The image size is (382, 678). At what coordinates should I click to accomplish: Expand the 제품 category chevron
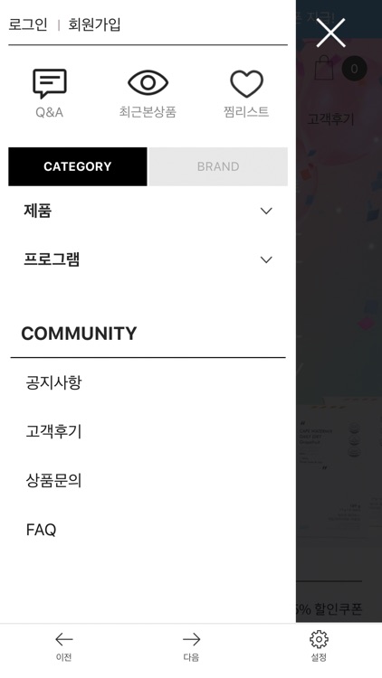266,211
